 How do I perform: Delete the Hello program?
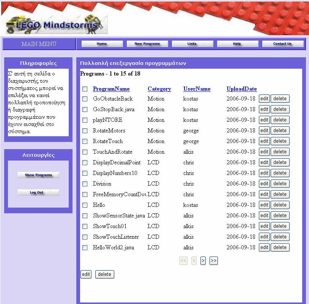point(280,205)
